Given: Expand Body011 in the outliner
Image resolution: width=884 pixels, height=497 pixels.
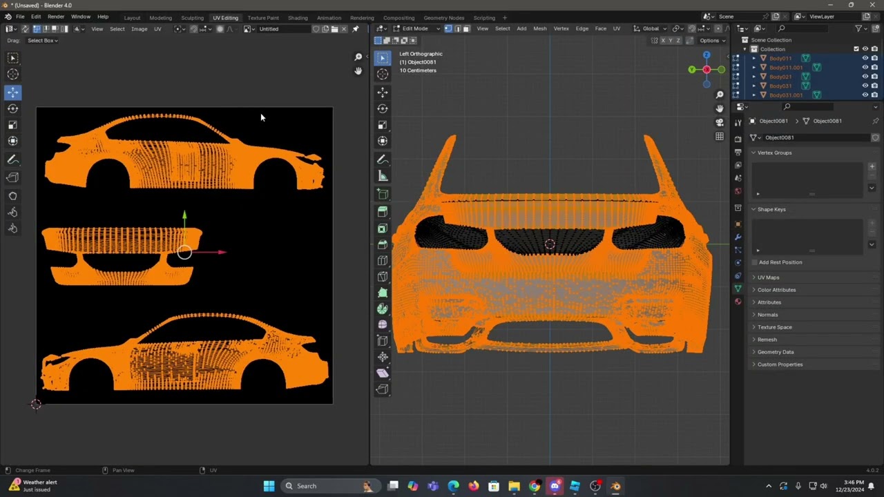Looking at the screenshot, I should [x=754, y=59].
